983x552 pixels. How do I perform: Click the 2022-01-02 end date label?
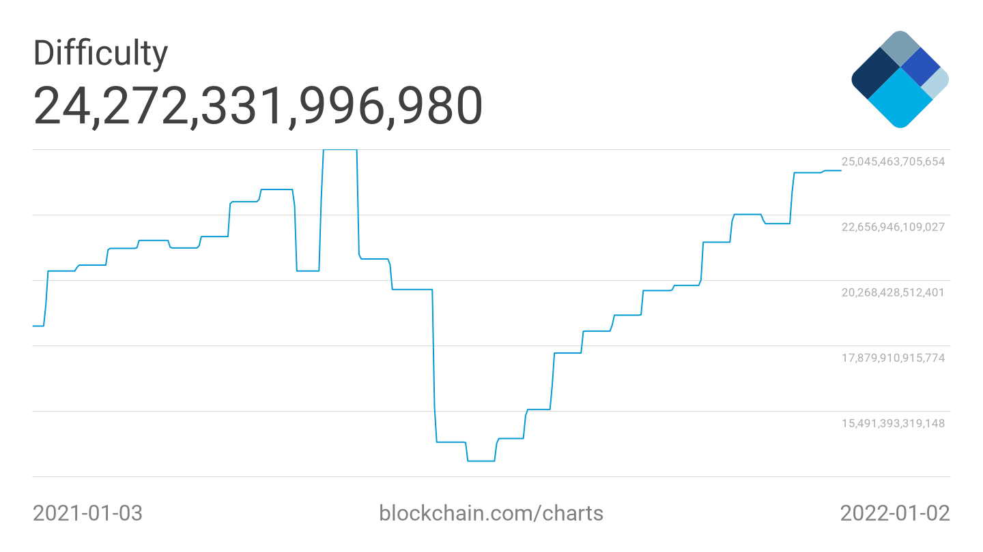tap(894, 513)
